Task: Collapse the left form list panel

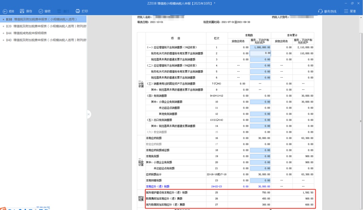Action: 88,114
